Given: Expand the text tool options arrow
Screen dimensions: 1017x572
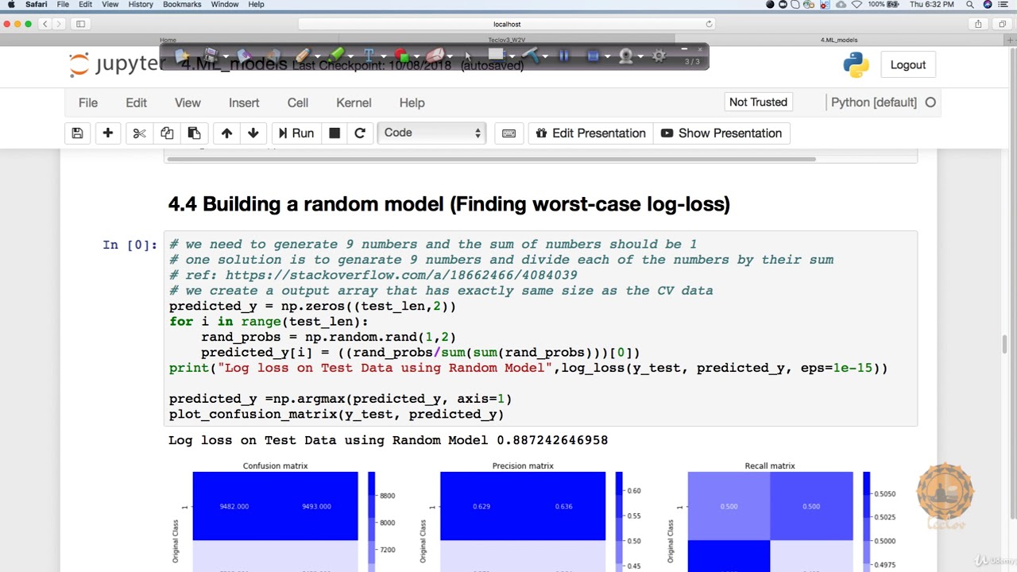Looking at the screenshot, I should 384,56.
